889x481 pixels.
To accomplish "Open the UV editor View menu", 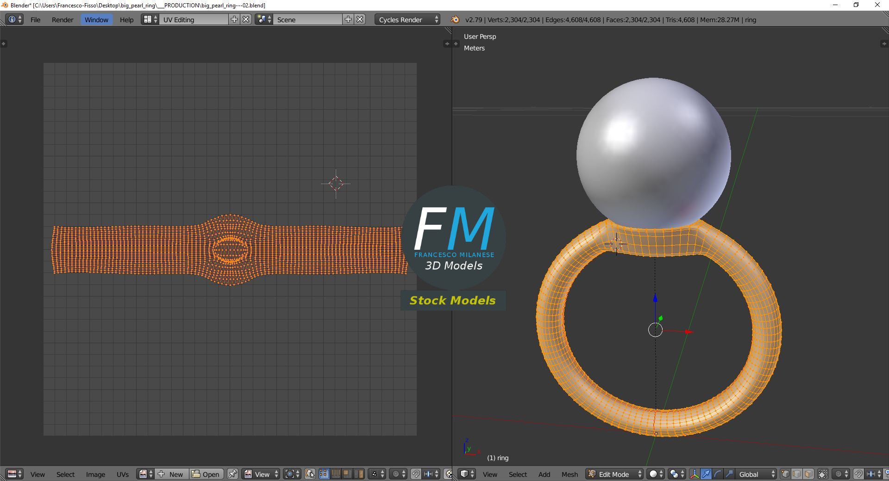I will 38,474.
